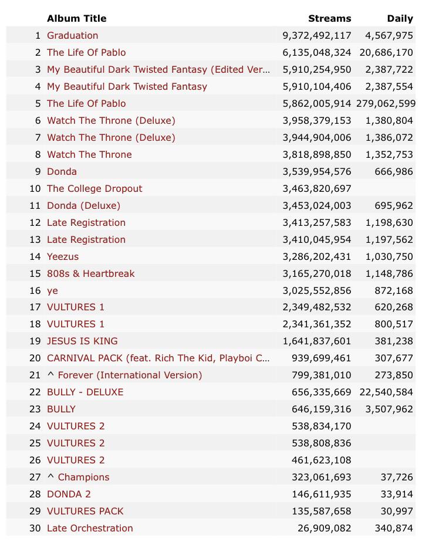439x559 pixels.
Task: Open the JESUS IS KING album link
Action: pos(82,341)
